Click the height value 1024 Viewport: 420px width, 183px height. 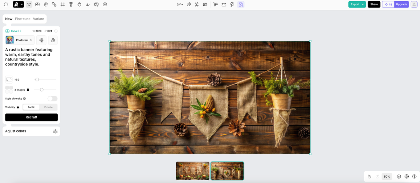(x=49, y=31)
